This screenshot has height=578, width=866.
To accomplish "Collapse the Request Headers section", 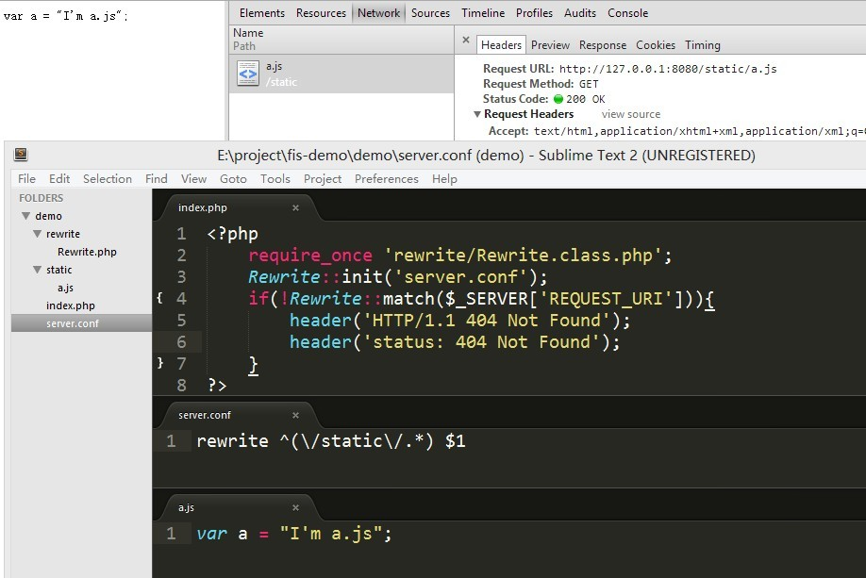I will (477, 114).
